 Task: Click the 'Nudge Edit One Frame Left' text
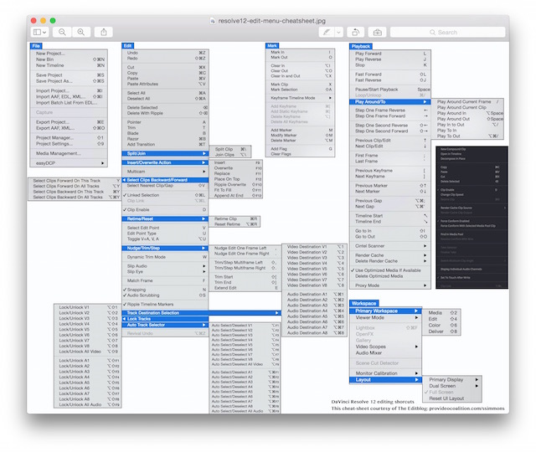(240, 248)
